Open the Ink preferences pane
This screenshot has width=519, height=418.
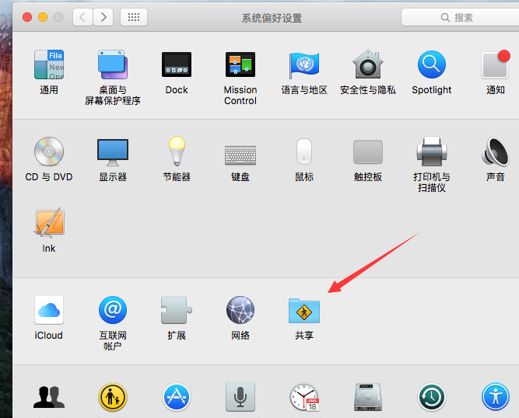(49, 223)
